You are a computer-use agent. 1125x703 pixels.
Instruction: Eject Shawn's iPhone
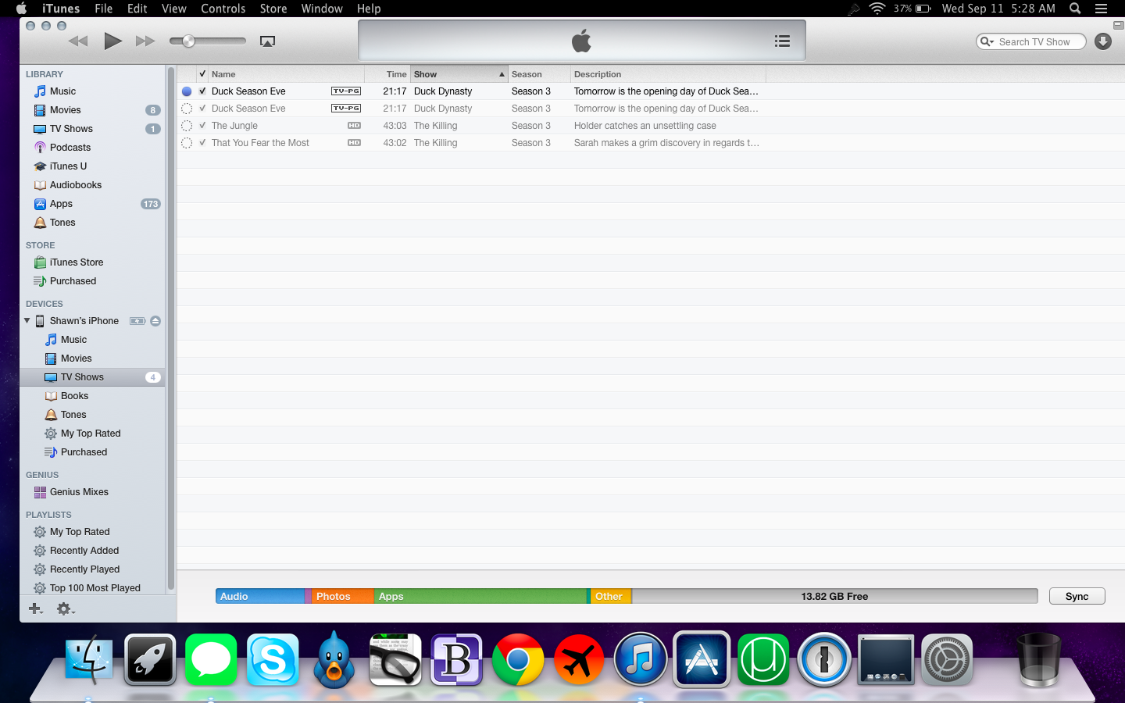point(155,321)
